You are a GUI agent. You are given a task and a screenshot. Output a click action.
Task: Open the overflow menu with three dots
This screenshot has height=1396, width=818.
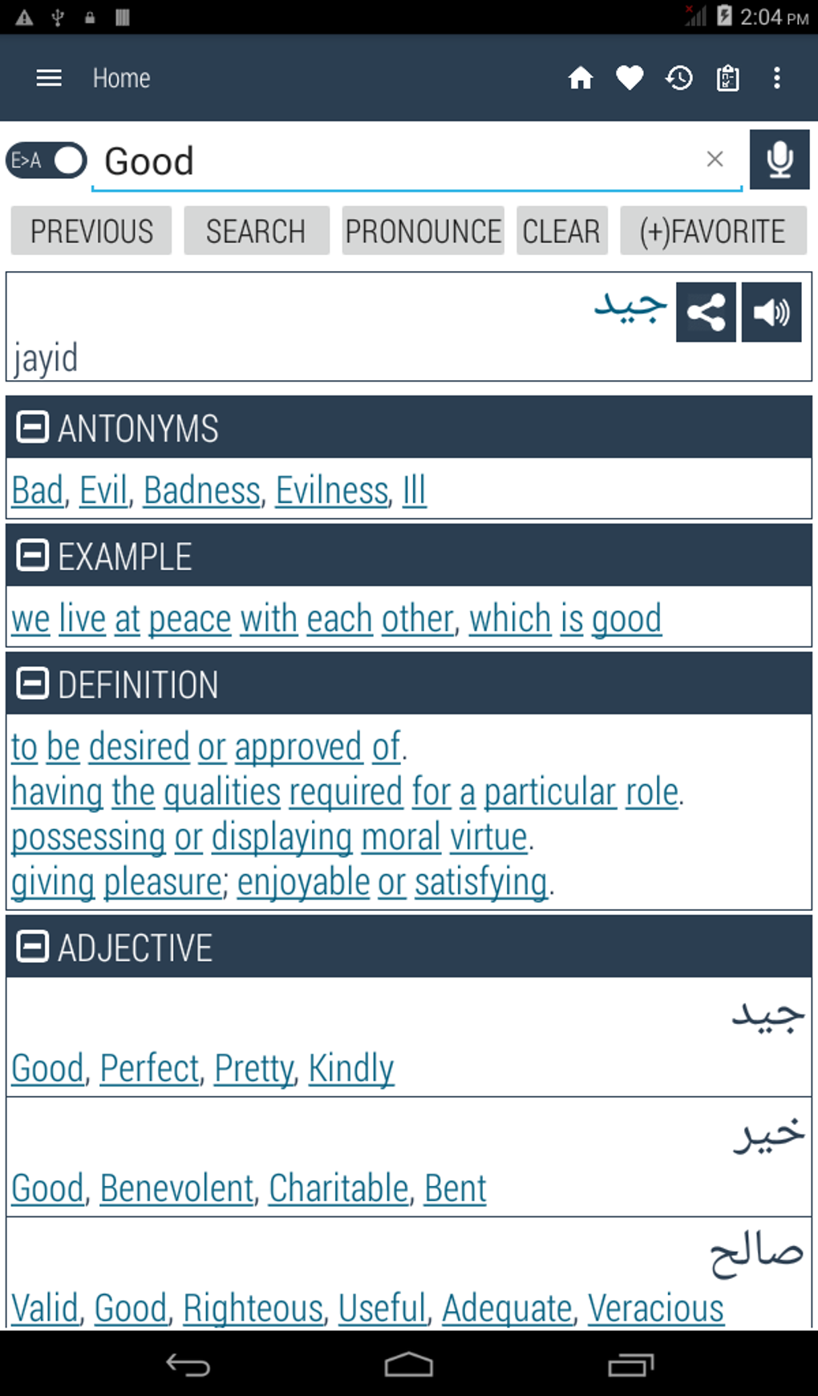pos(775,78)
